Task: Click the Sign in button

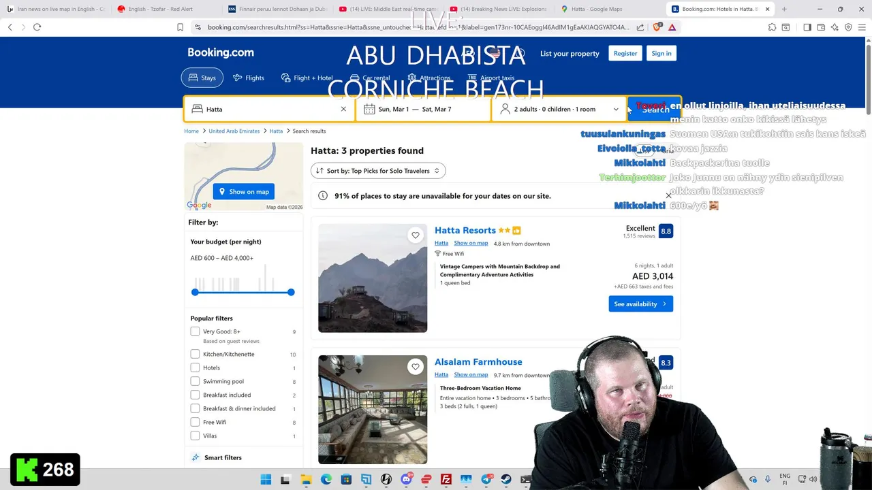Action: coord(661,53)
